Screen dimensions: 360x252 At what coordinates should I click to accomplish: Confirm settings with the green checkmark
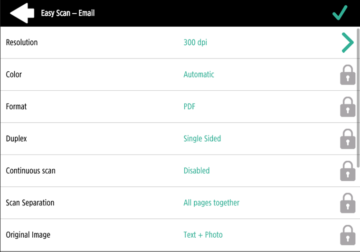tap(340, 13)
